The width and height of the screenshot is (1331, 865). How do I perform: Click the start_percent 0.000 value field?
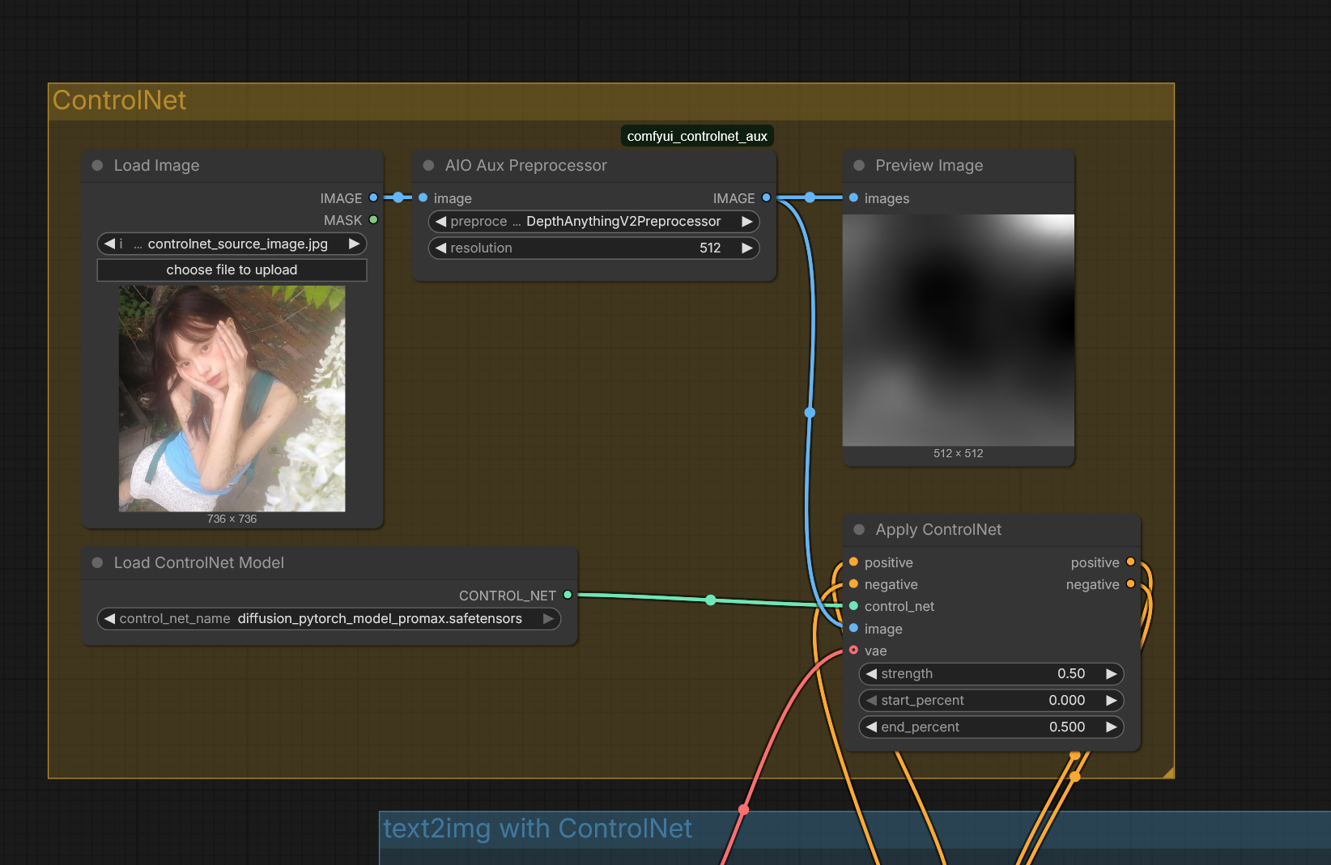[x=991, y=700]
